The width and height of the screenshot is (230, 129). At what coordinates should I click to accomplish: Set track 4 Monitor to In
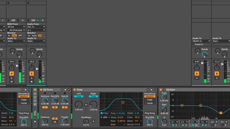(x=9, y=35)
